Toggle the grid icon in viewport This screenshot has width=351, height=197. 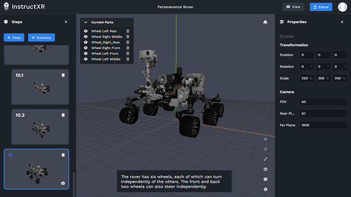coord(265,179)
